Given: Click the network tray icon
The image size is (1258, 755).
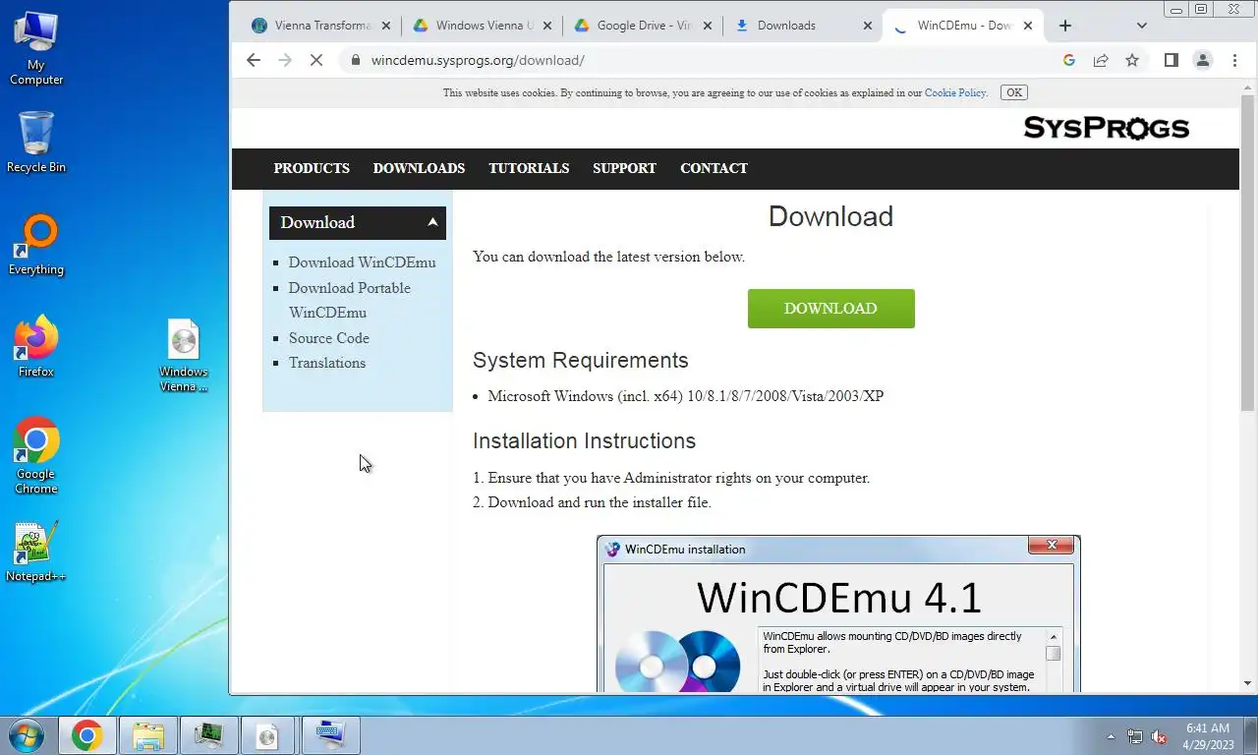Looking at the screenshot, I should [1135, 736].
